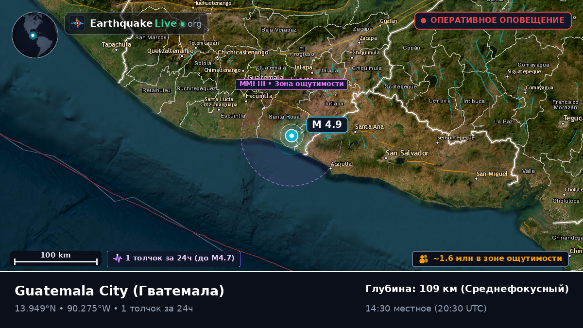The width and height of the screenshot is (583, 328).
Task: Click the Santa Lucía Cotzumalguapa label
Action: coord(219,102)
